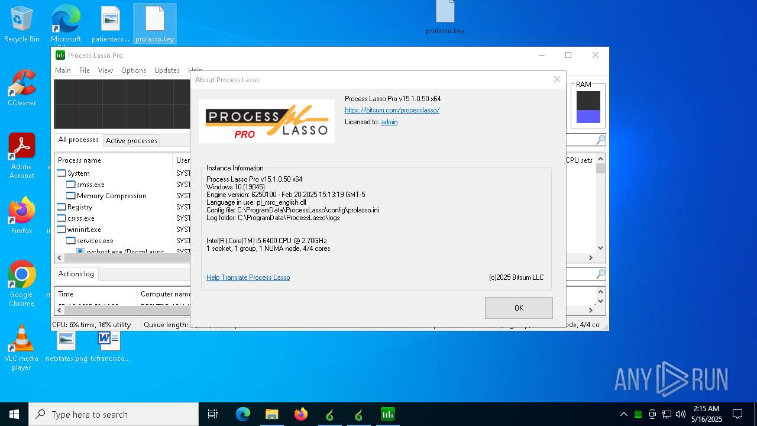The width and height of the screenshot is (757, 426).
Task: Click the process list scroll up arrow
Action: (600, 159)
